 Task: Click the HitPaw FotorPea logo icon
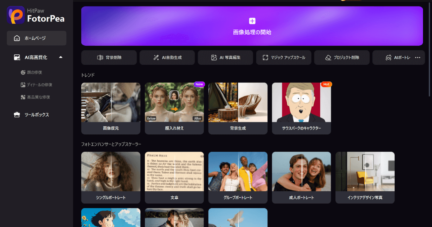point(16,15)
